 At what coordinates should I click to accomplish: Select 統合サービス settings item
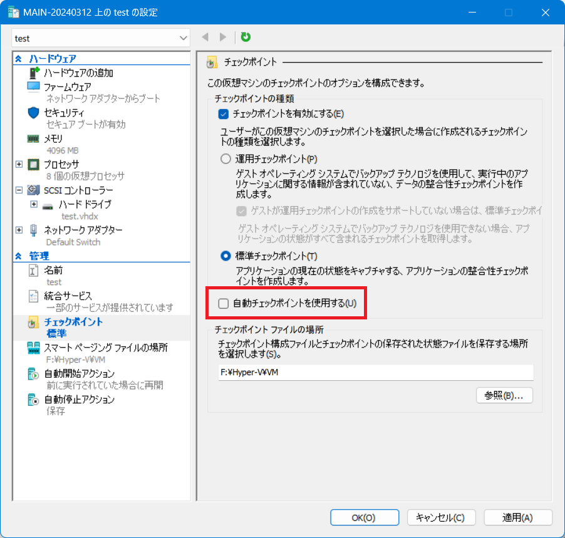[68, 296]
